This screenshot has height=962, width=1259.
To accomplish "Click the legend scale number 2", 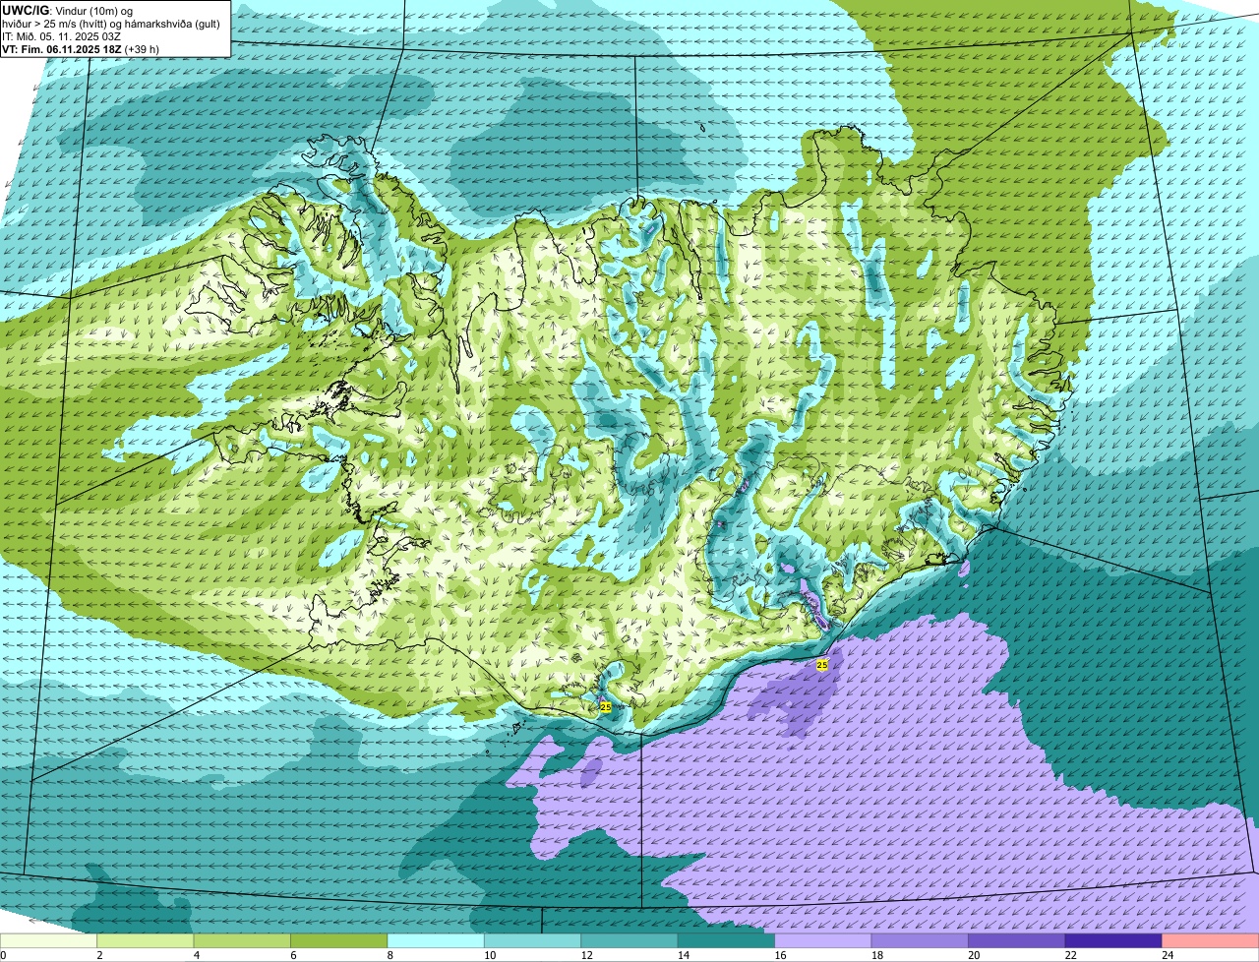I will click(x=99, y=955).
